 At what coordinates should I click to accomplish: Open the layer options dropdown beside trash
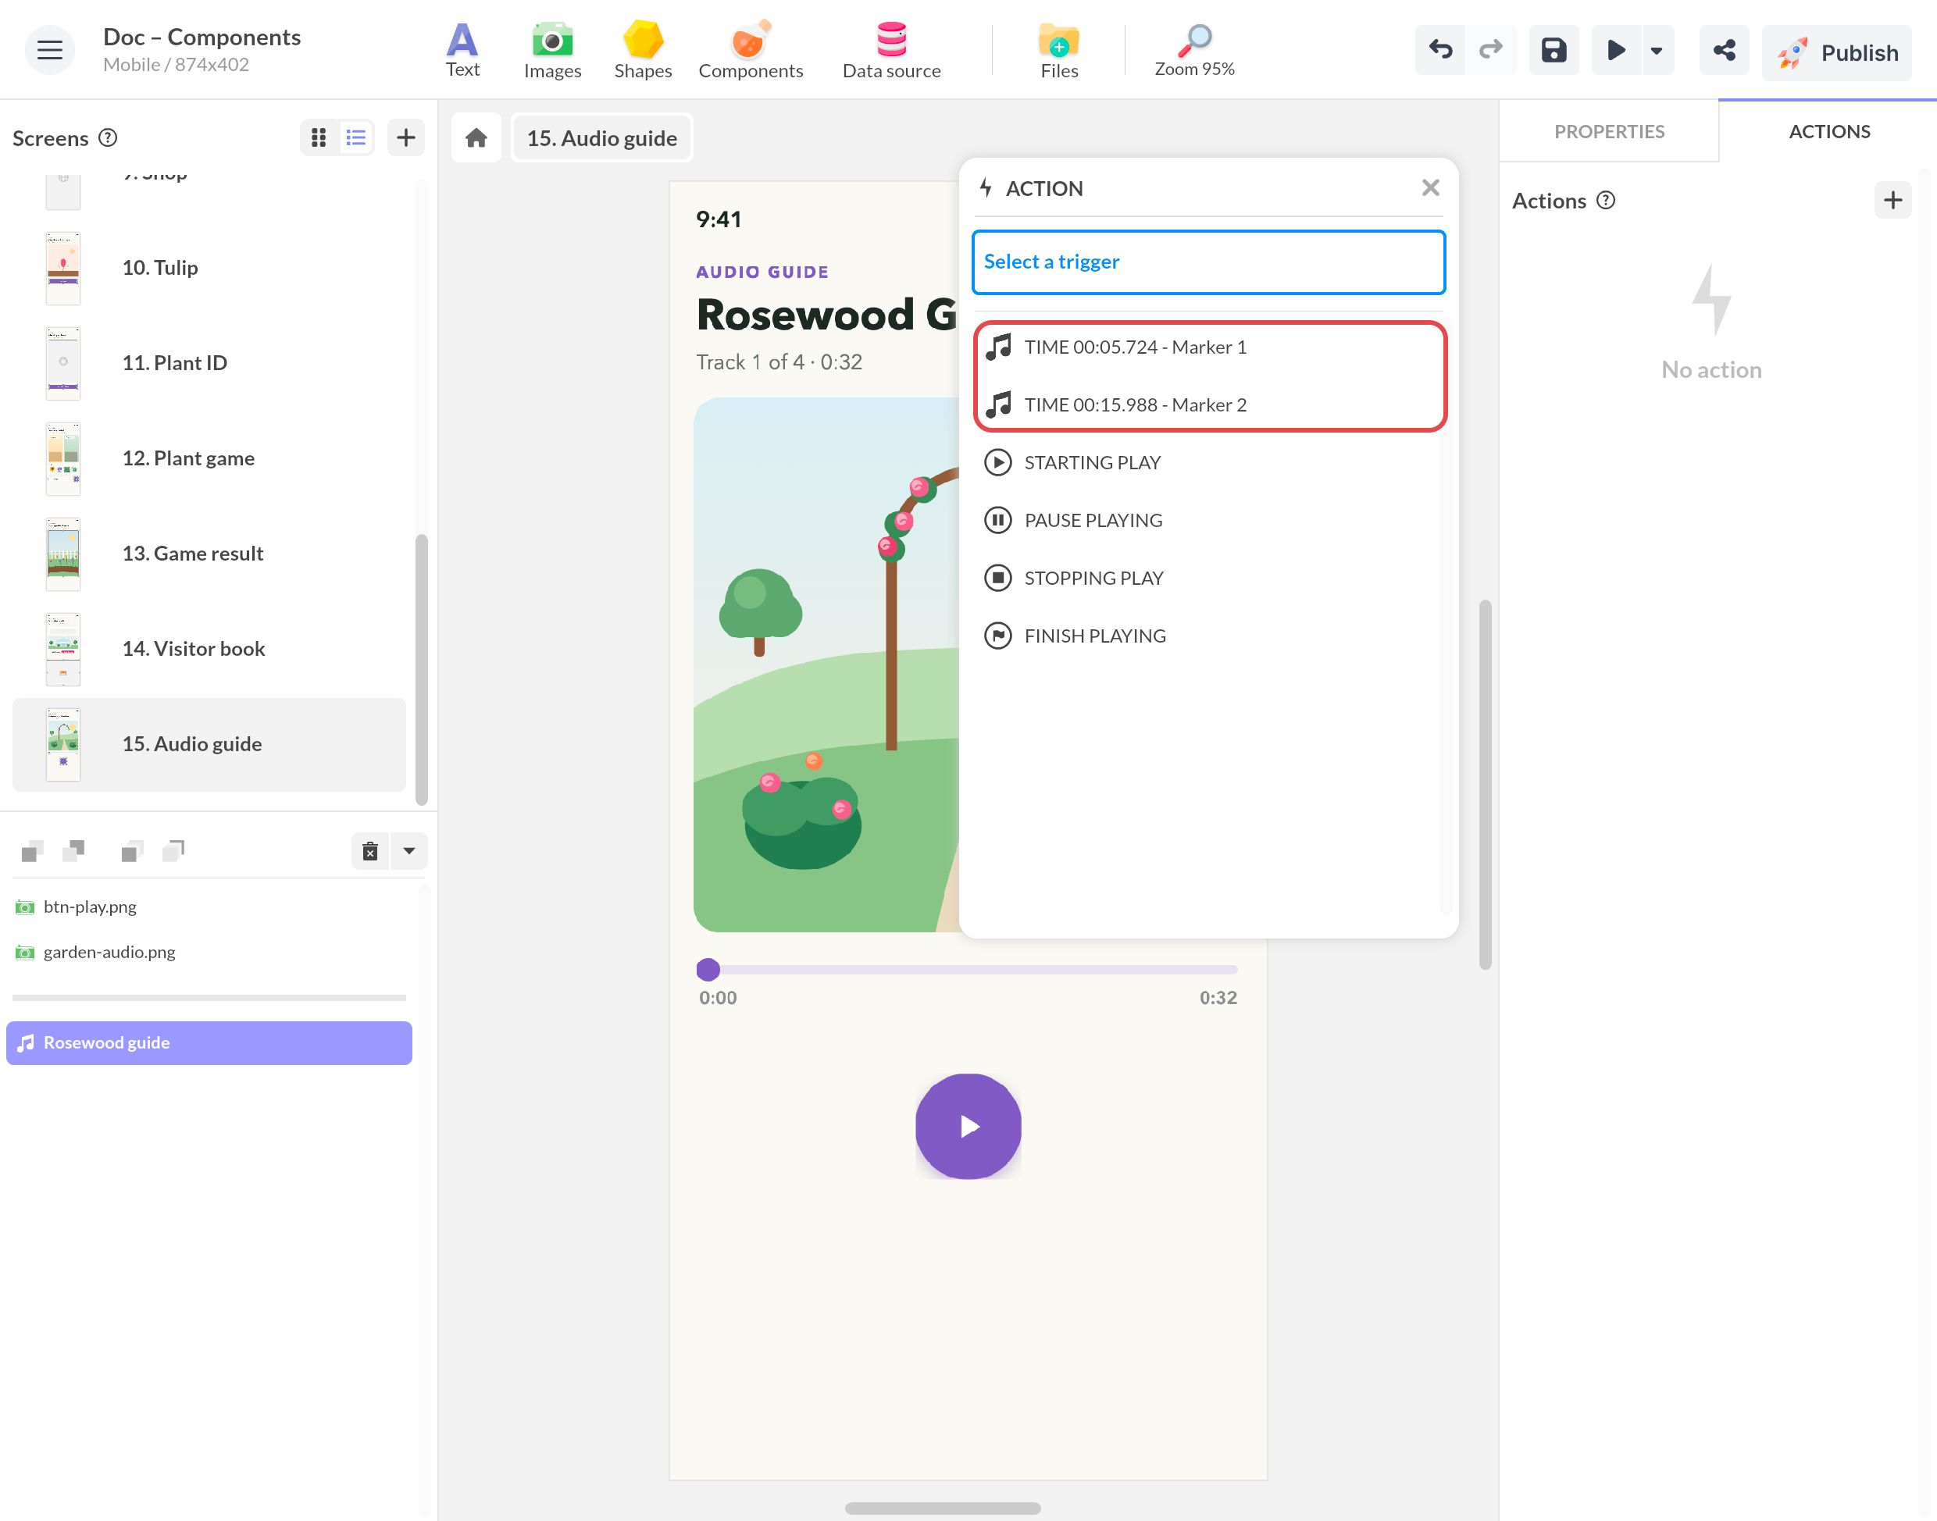click(x=408, y=851)
